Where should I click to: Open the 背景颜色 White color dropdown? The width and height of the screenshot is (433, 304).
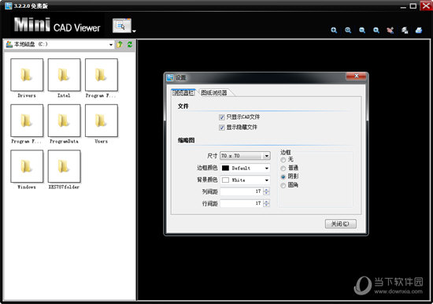click(x=245, y=180)
